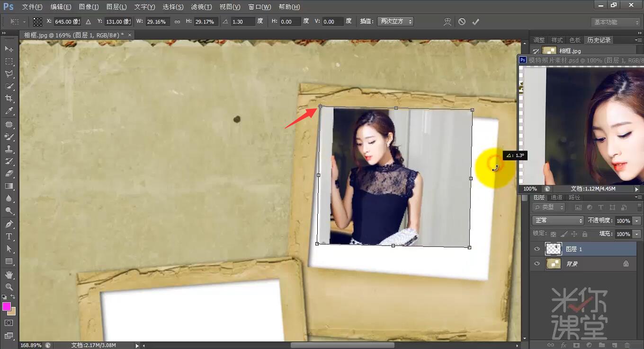Click the rotation angle input field
The width and height of the screenshot is (644, 349).
[x=243, y=22]
